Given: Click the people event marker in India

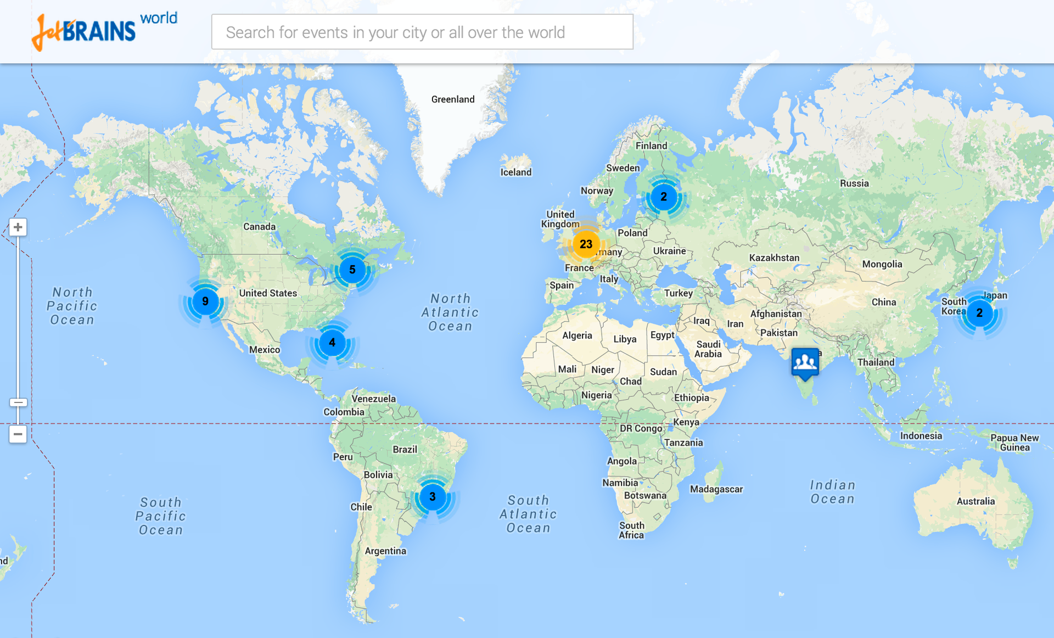Looking at the screenshot, I should [x=805, y=362].
